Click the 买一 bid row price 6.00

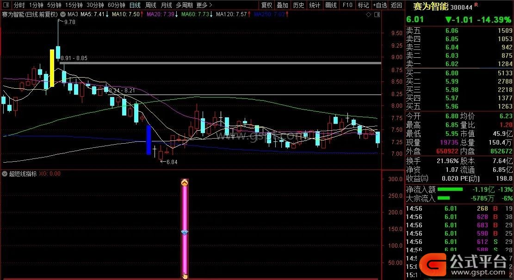[x=452, y=73]
